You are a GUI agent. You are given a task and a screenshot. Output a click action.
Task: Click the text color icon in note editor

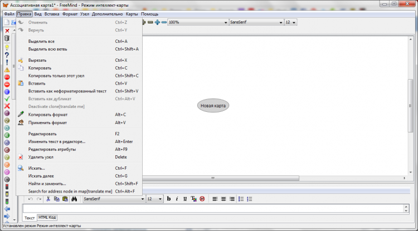point(193,199)
